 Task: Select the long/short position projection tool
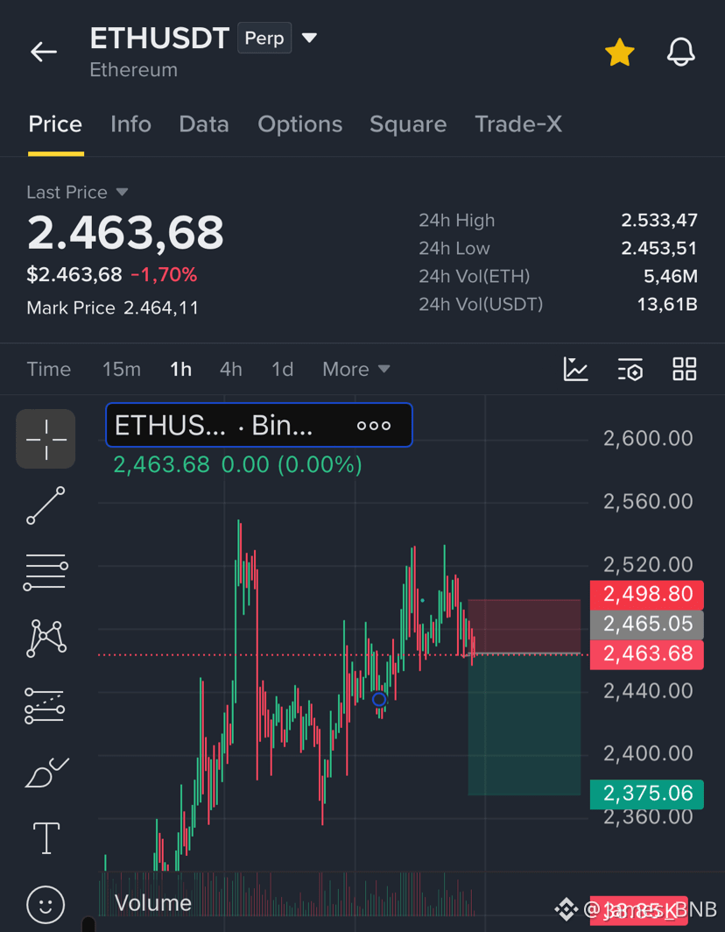[46, 705]
